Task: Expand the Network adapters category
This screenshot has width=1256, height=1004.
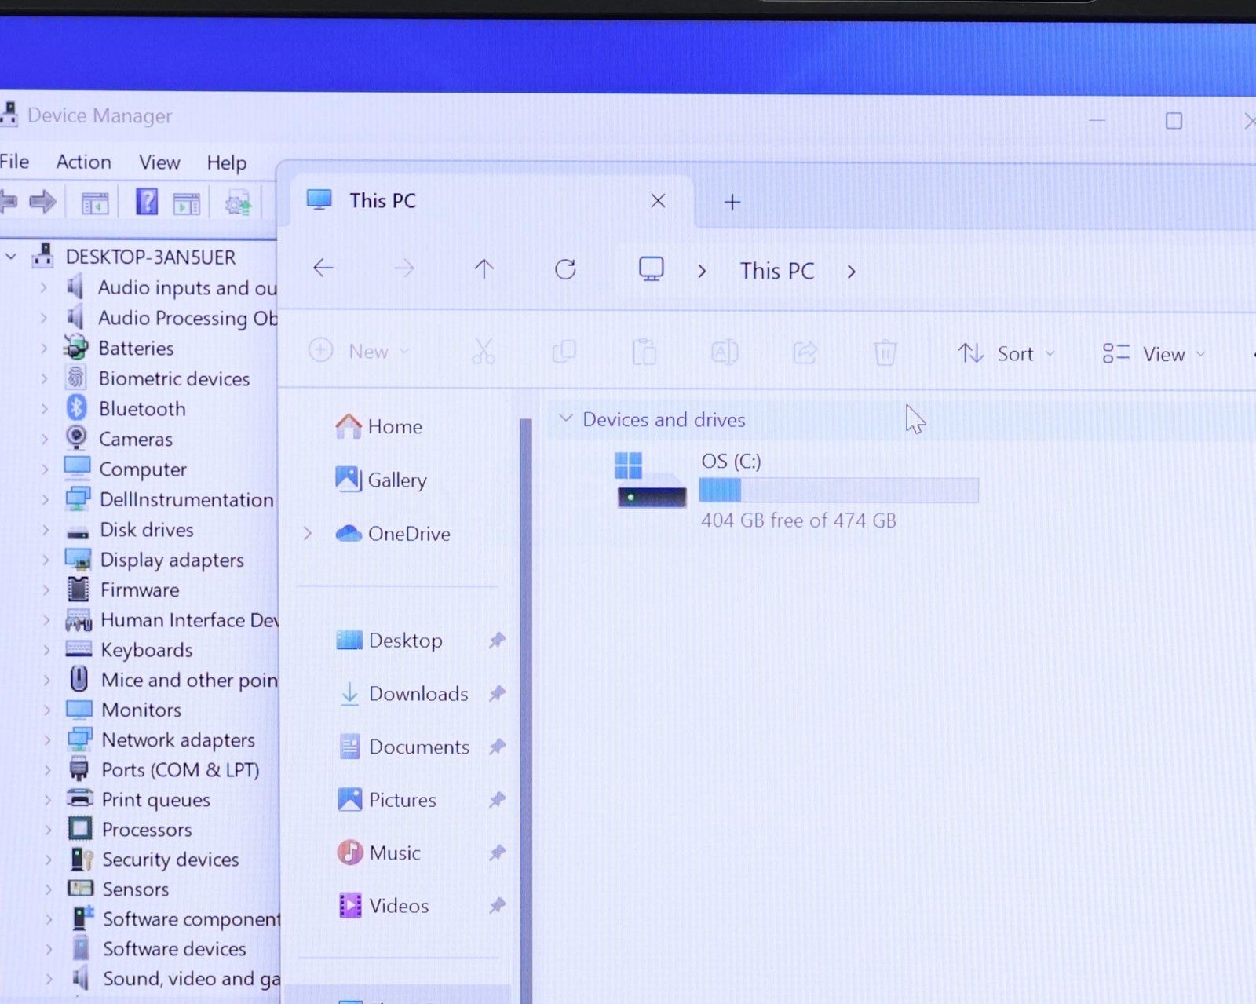Action: tap(47, 739)
